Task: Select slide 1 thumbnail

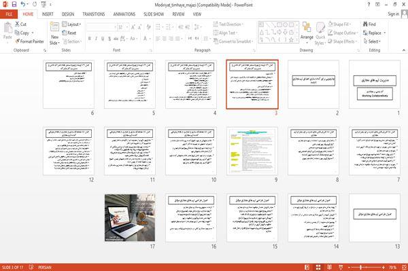Action: (x=375, y=84)
